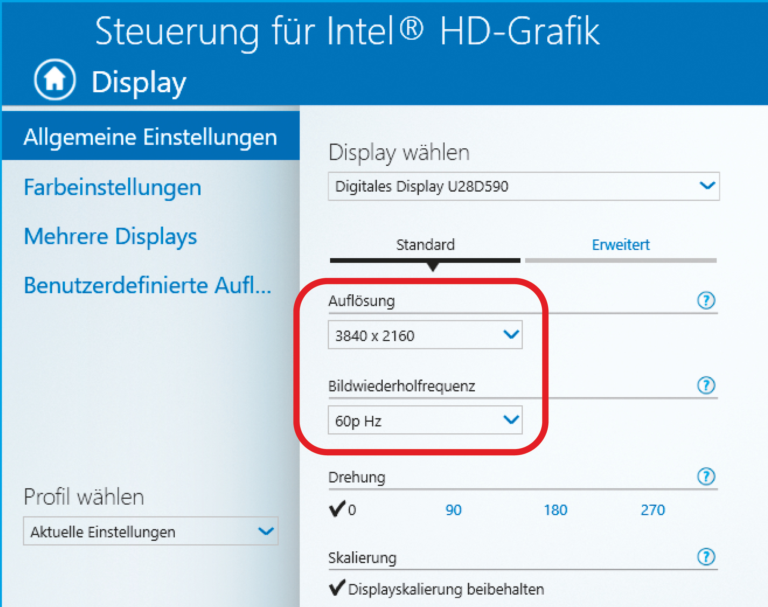Open help for Bildwiederholfrequenz setting

click(706, 385)
